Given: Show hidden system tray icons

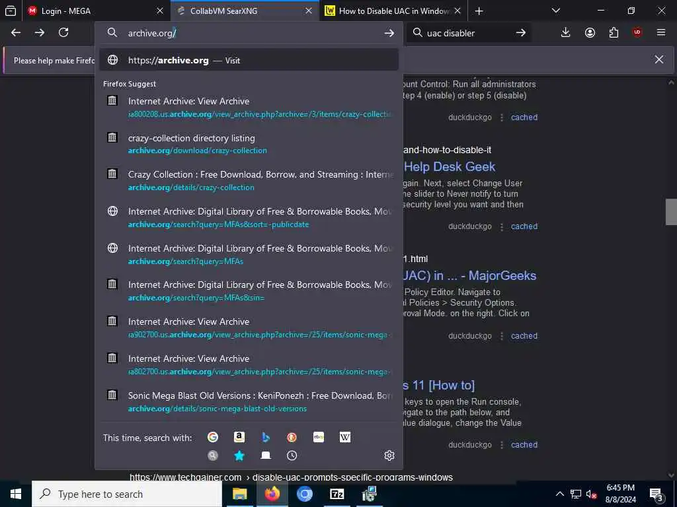Looking at the screenshot, I should [559, 494].
